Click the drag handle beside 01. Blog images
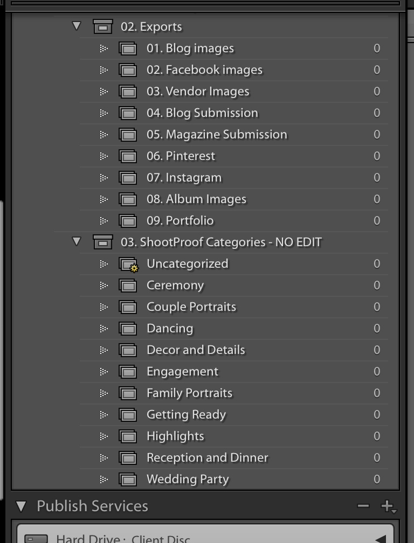 103,48
